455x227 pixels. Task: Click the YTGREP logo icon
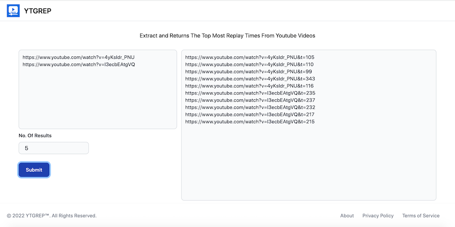point(13,11)
